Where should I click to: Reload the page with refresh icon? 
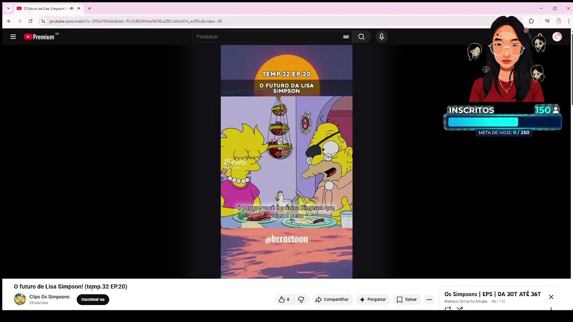pos(30,21)
